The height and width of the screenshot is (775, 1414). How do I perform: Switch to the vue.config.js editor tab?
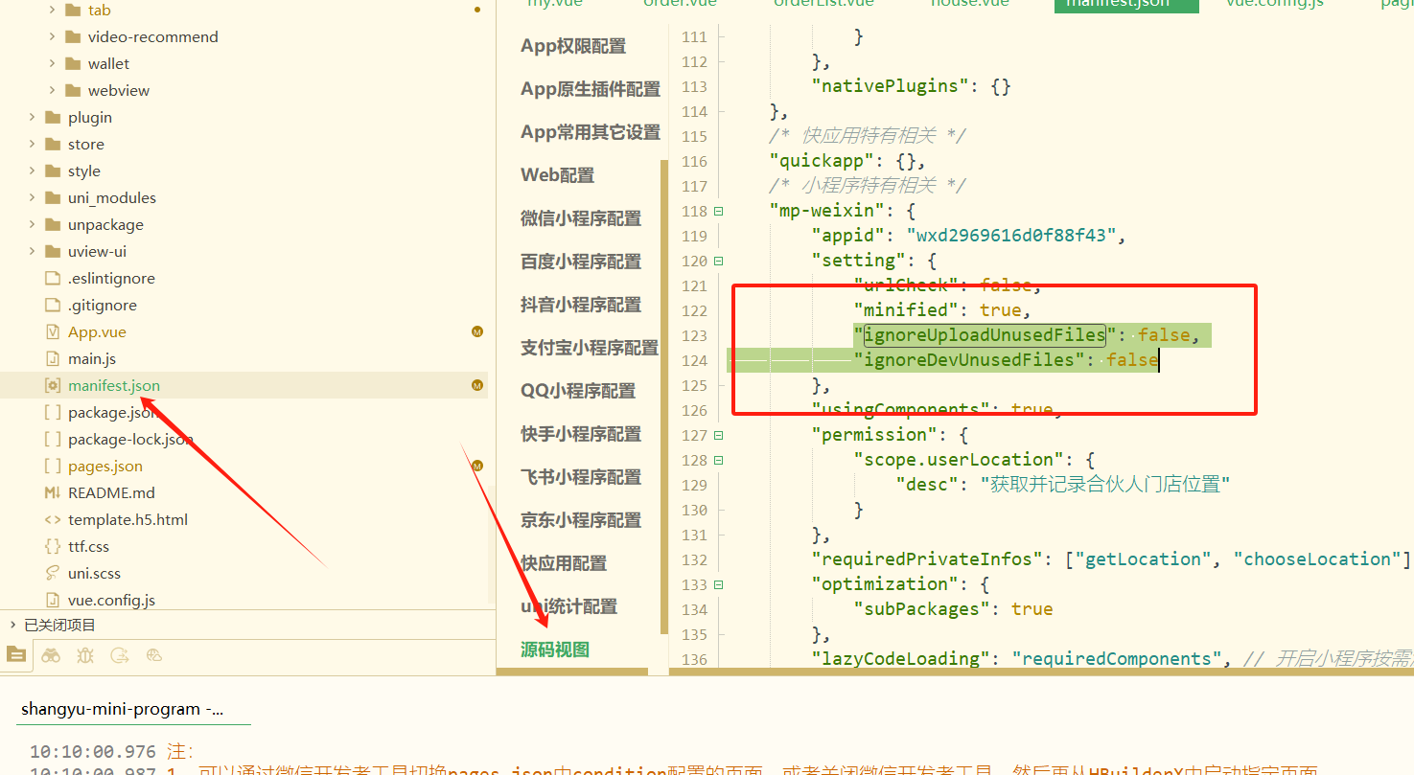point(1275,5)
